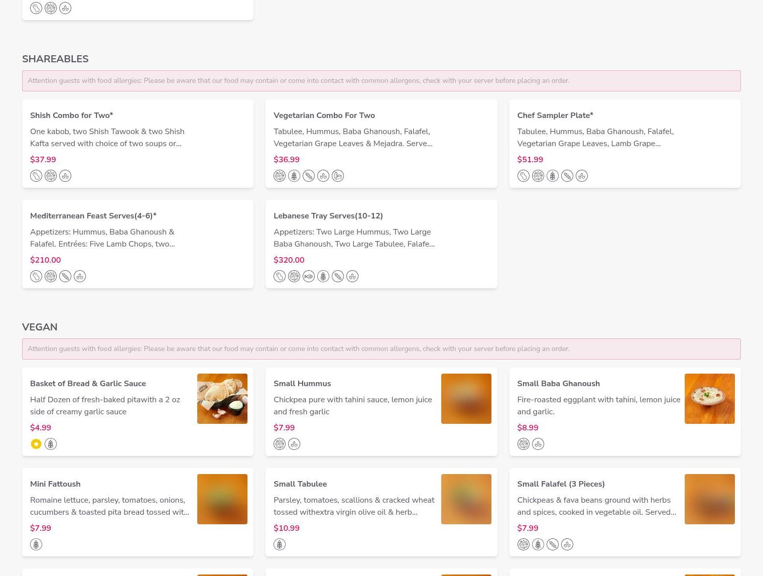Open the Lebanese Tray Serves(10-12) item
This screenshot has width=763, height=576.
point(328,216)
